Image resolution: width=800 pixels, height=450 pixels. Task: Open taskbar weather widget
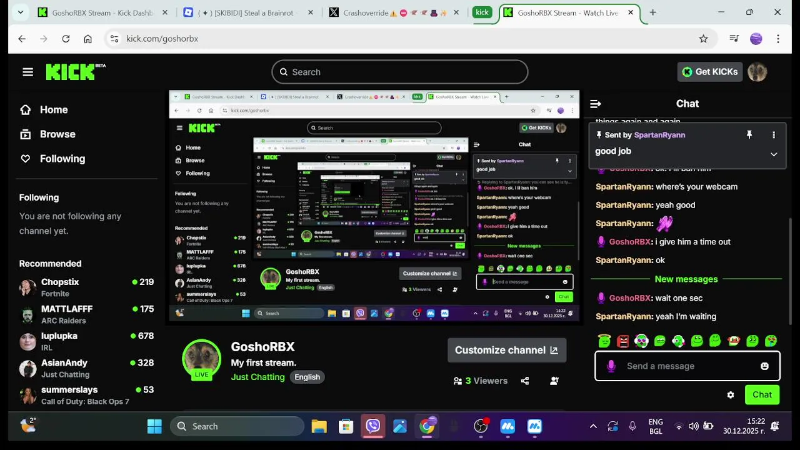pos(29,426)
